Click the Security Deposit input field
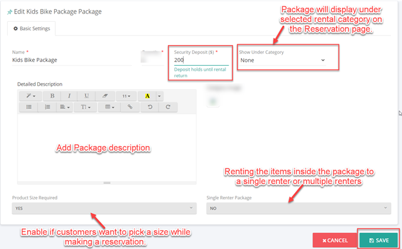 pos(201,60)
